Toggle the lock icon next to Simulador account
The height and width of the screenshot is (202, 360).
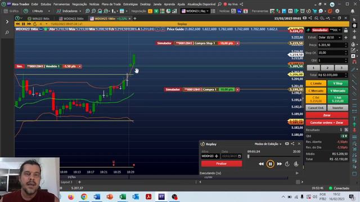coord(346,30)
